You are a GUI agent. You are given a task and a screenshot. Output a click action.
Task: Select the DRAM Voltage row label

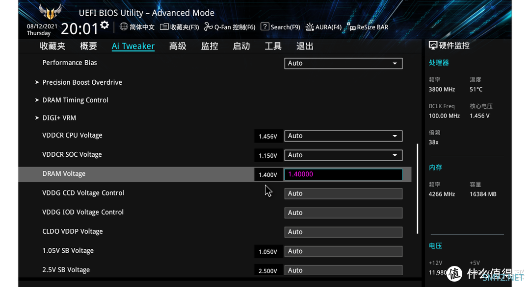(64, 174)
